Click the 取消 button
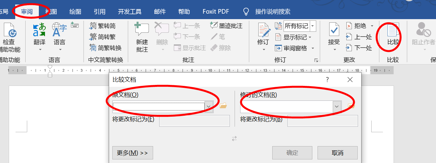Viewport: 436px width, 163px height. tap(338, 153)
